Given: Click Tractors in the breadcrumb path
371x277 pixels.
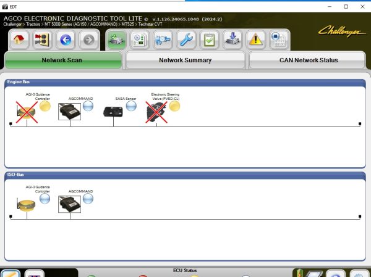Looking at the screenshot, I should pyautogui.click(x=33, y=24).
